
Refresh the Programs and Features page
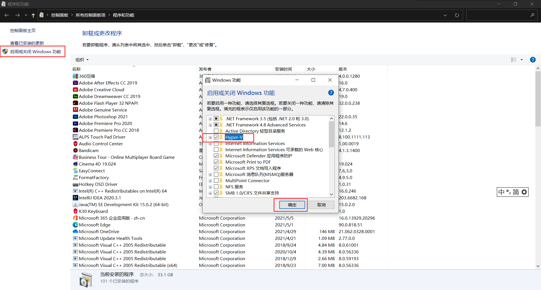click(x=457, y=15)
